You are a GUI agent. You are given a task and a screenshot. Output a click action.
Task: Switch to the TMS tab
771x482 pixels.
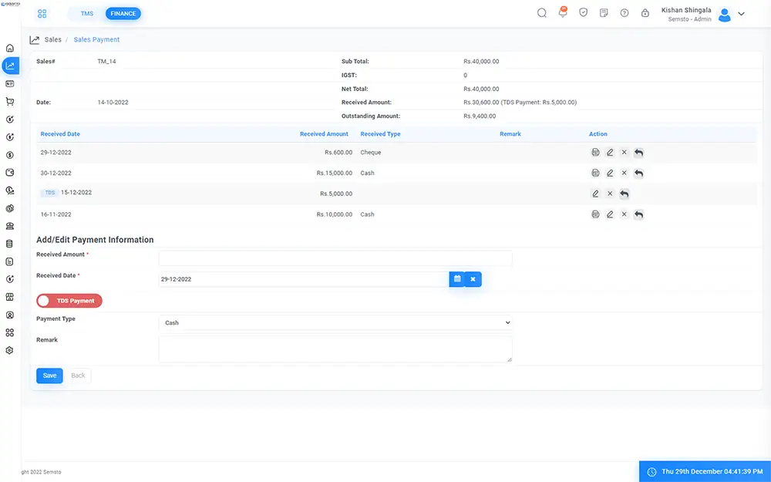[87, 14]
